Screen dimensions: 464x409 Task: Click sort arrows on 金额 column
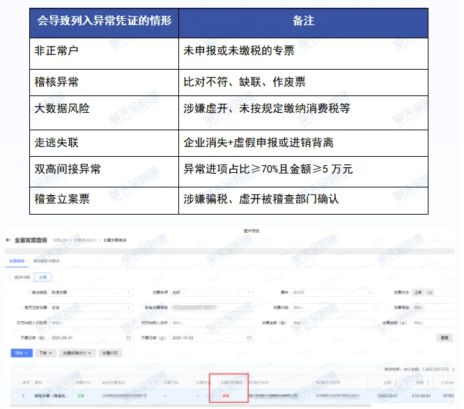[x=394, y=383]
